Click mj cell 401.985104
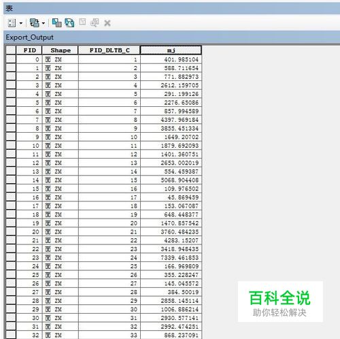Image resolution: width=340 pixels, height=339 pixels. (171, 59)
